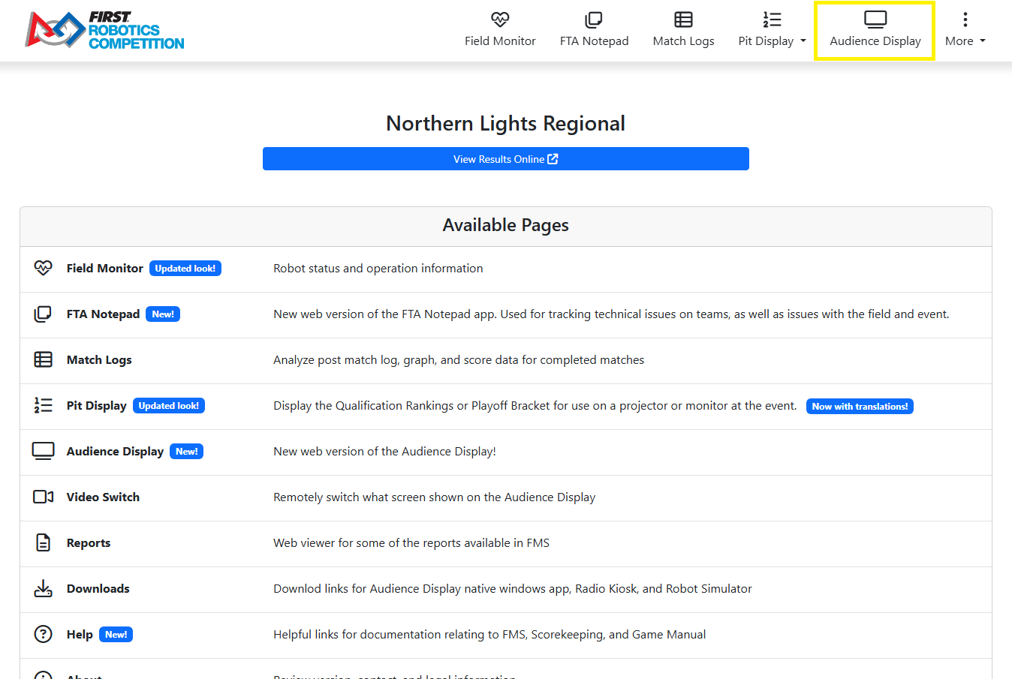The width and height of the screenshot is (1012, 679).
Task: Click the heart icon in Field Monitor row
Action: (44, 268)
